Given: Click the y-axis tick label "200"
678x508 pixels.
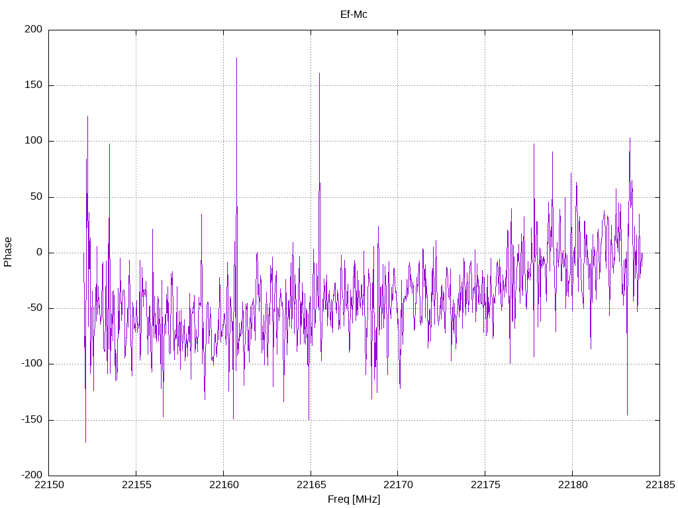Looking at the screenshot, I should click(x=34, y=29).
